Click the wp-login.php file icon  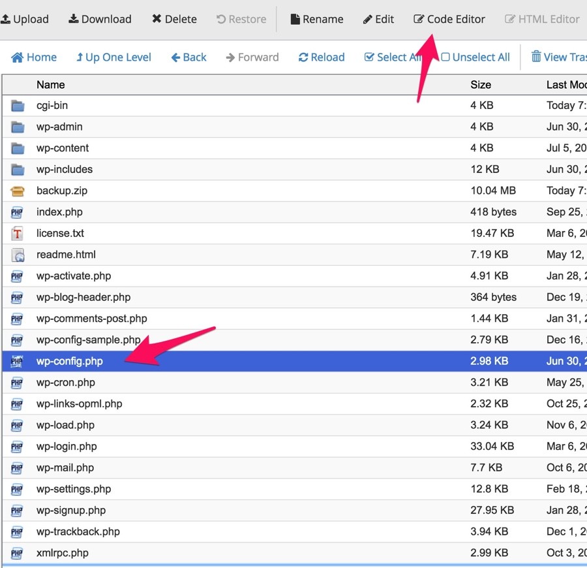(17, 447)
